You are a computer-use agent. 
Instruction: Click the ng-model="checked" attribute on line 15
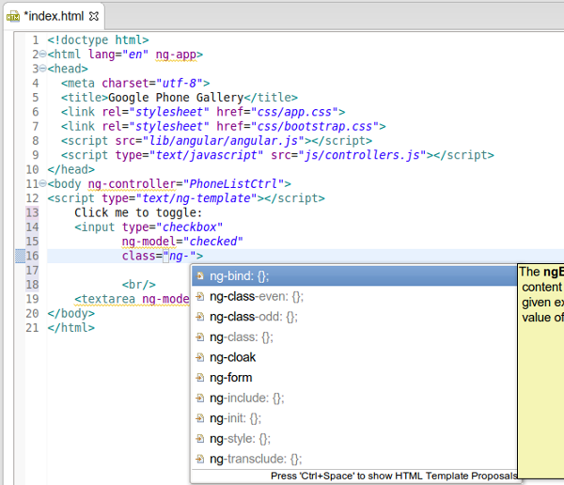click(182, 242)
